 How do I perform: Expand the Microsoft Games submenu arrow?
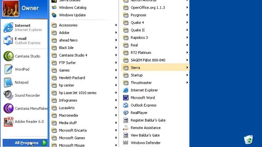point(116,138)
